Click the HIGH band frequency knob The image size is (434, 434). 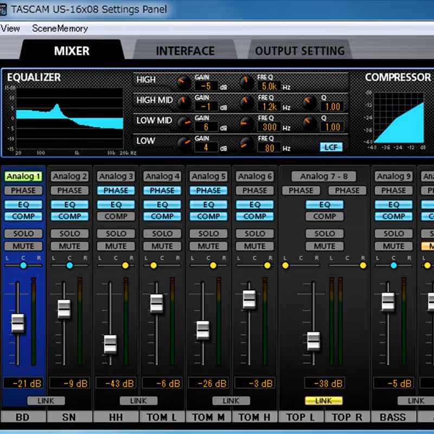(x=246, y=82)
